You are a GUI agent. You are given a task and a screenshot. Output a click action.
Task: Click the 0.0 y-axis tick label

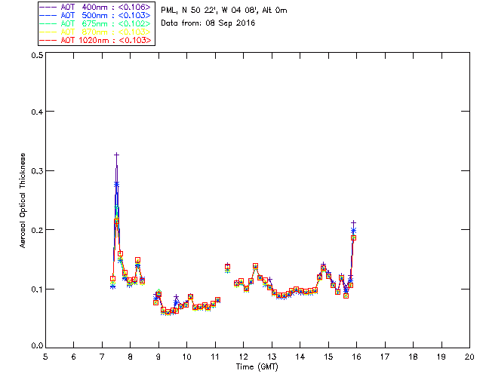point(37,346)
